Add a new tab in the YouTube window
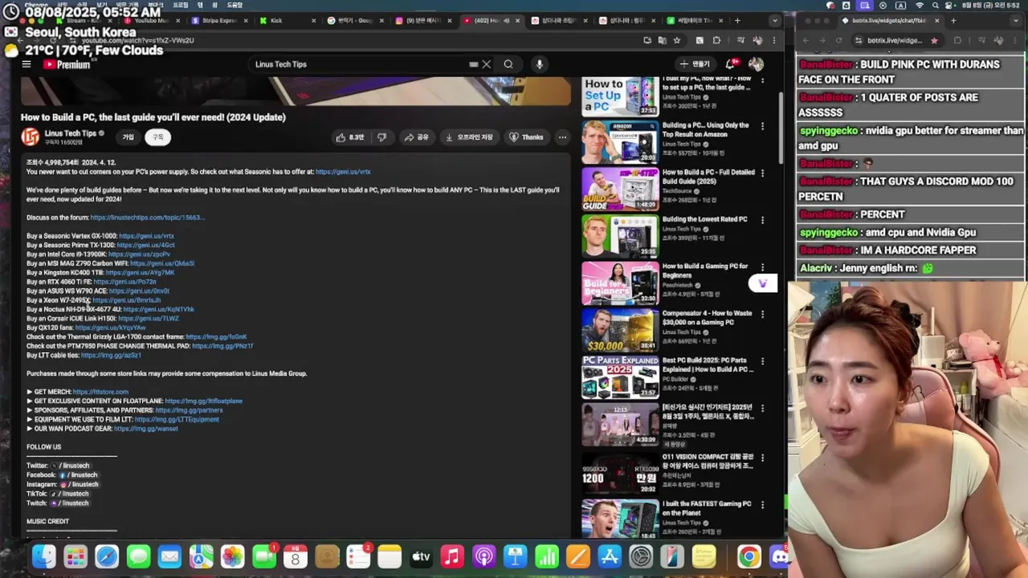Image resolution: width=1028 pixels, height=578 pixels. [738, 20]
